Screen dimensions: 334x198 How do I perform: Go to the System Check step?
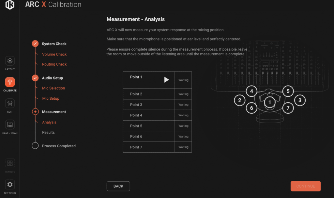click(54, 44)
